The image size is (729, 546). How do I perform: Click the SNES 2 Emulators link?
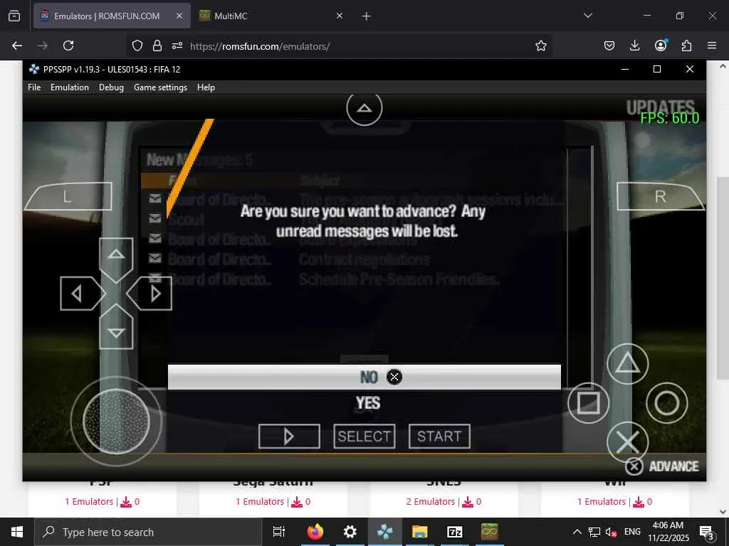point(431,501)
